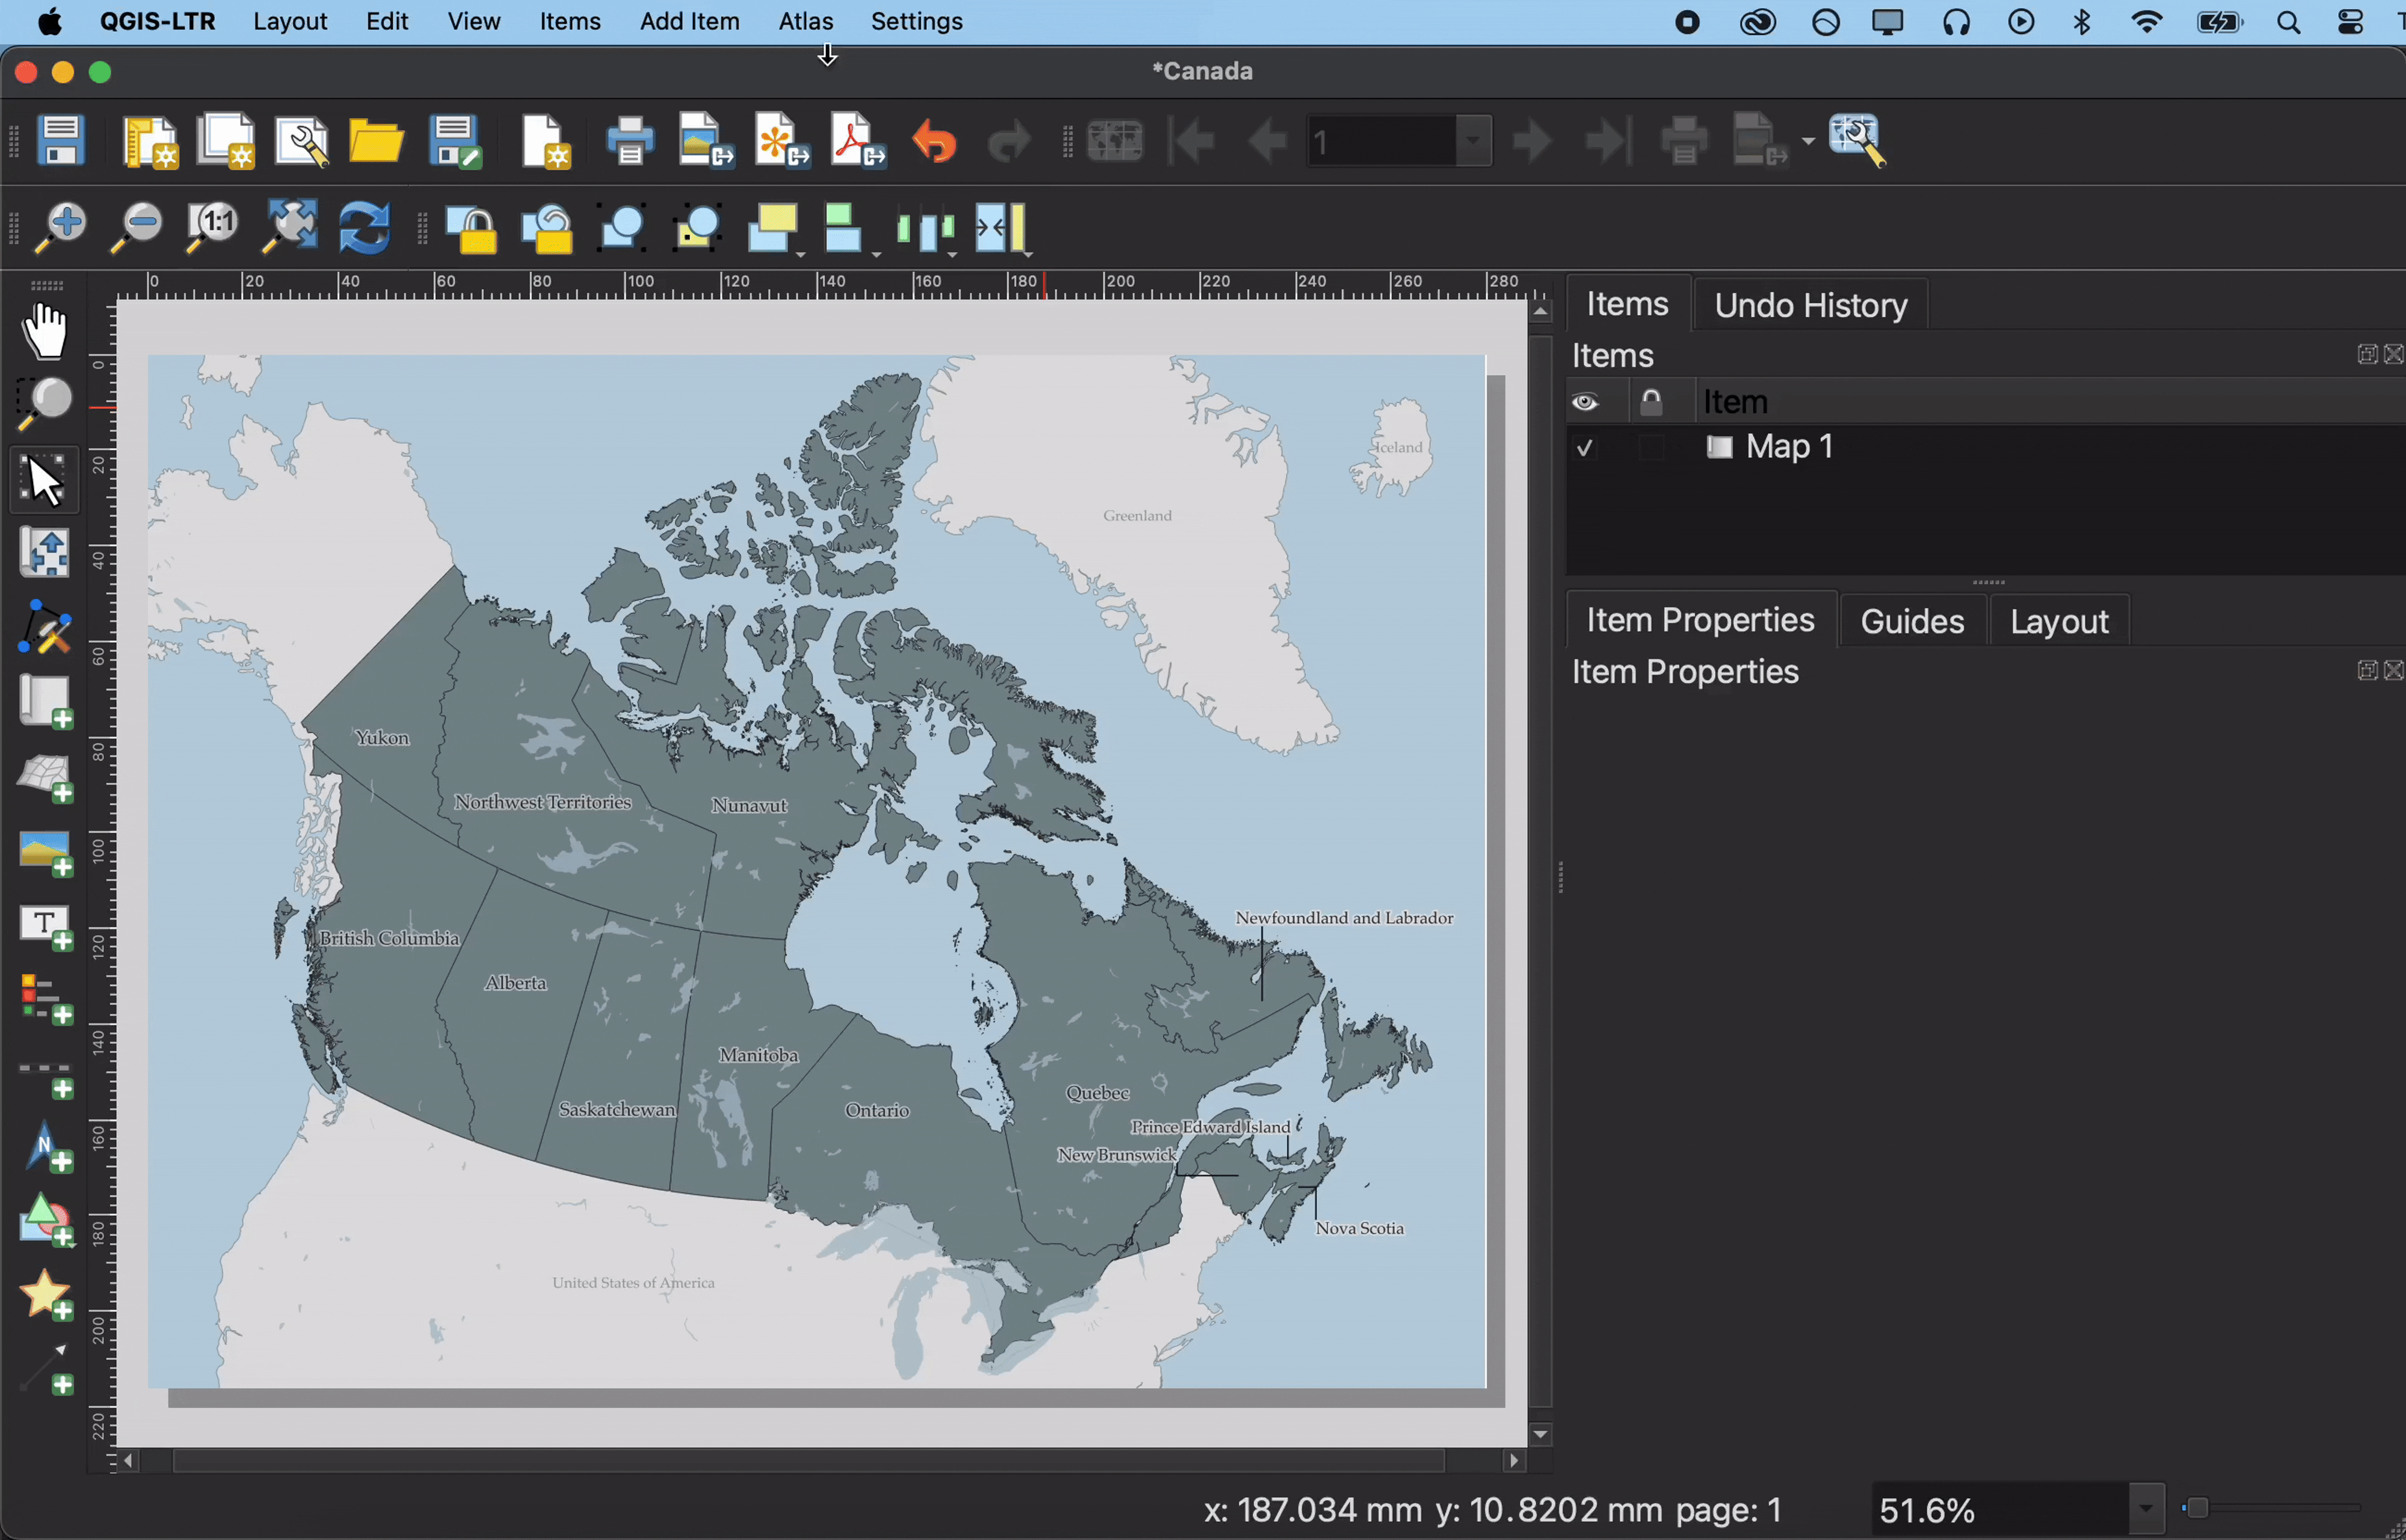
Task: Open the Add Item menu
Action: [x=689, y=21]
